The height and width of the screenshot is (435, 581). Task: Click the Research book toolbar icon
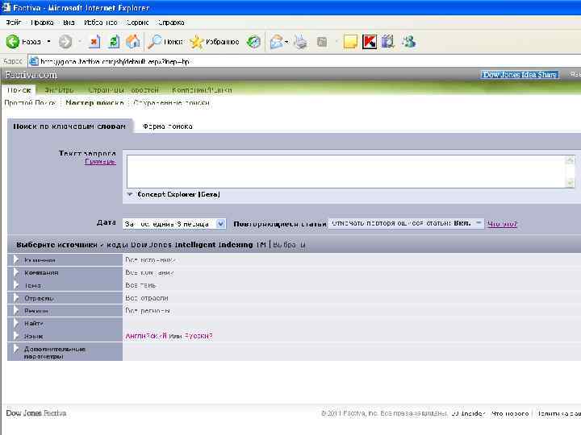point(387,42)
